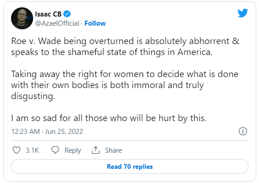Click the blue verified badge
The width and height of the screenshot is (259, 183).
(x=67, y=14)
